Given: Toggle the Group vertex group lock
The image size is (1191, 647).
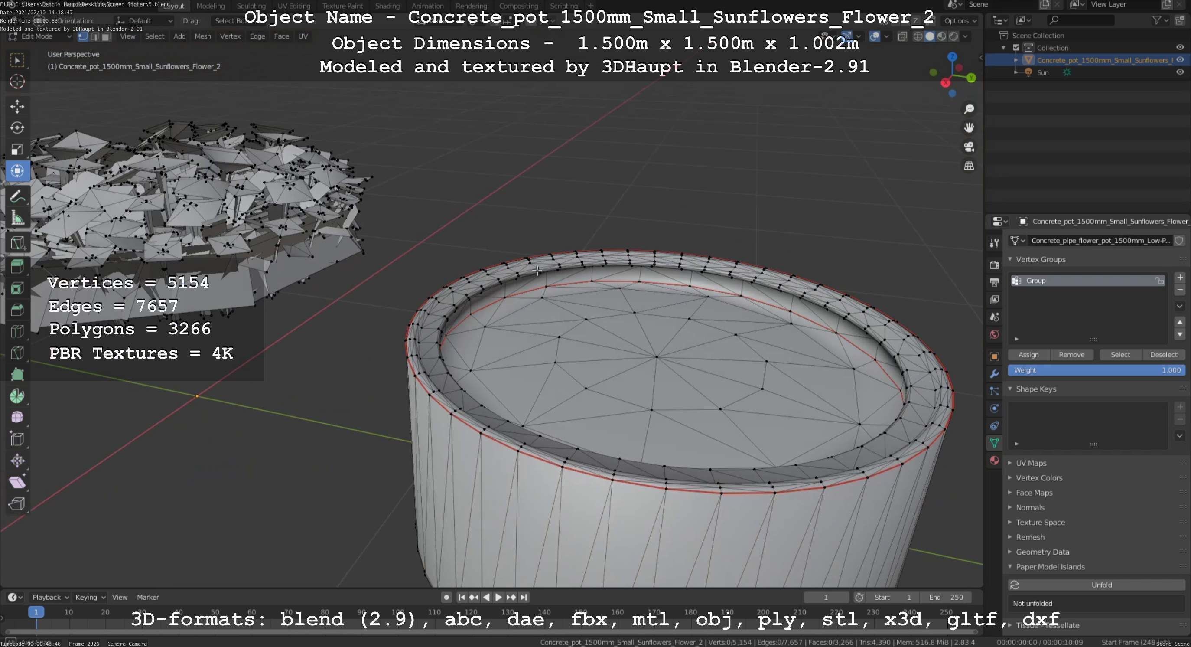Looking at the screenshot, I should [x=1159, y=281].
